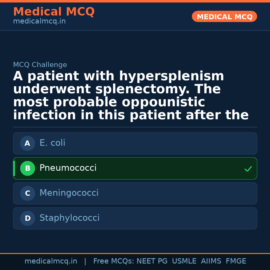Open medicalmcq.in link under the header

39,21
